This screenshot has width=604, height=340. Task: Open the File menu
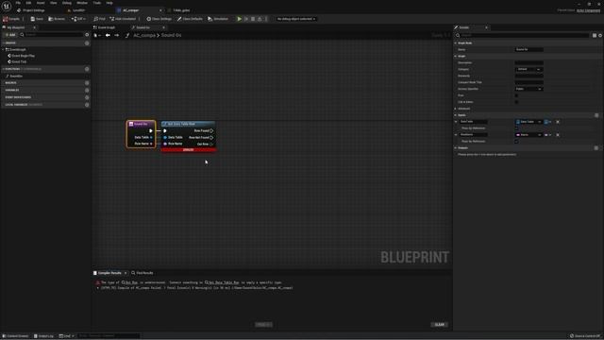click(18, 3)
